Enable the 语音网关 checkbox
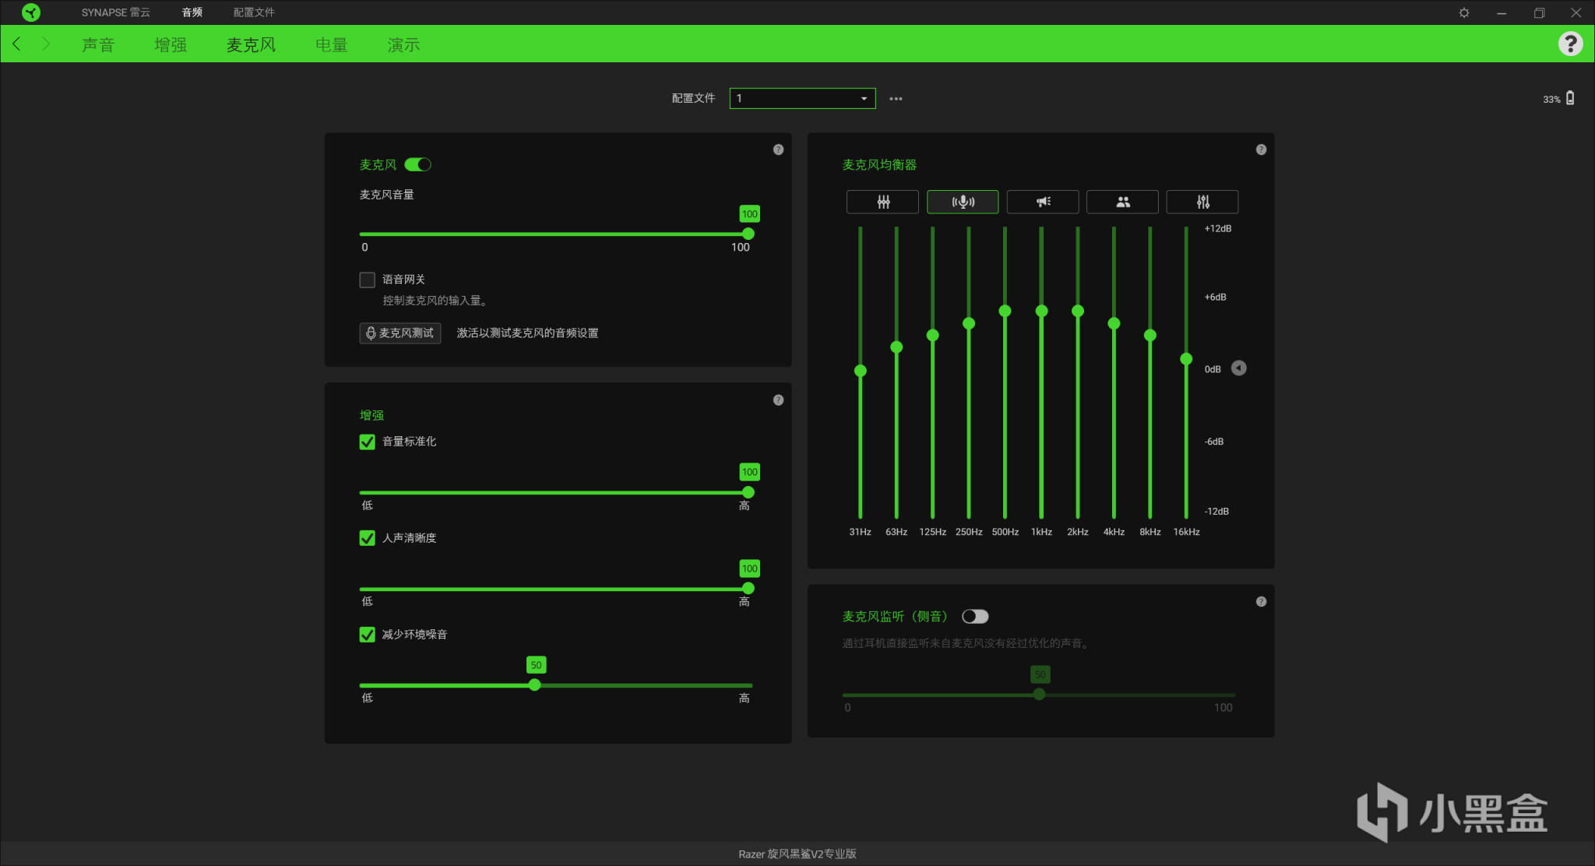 pos(367,280)
